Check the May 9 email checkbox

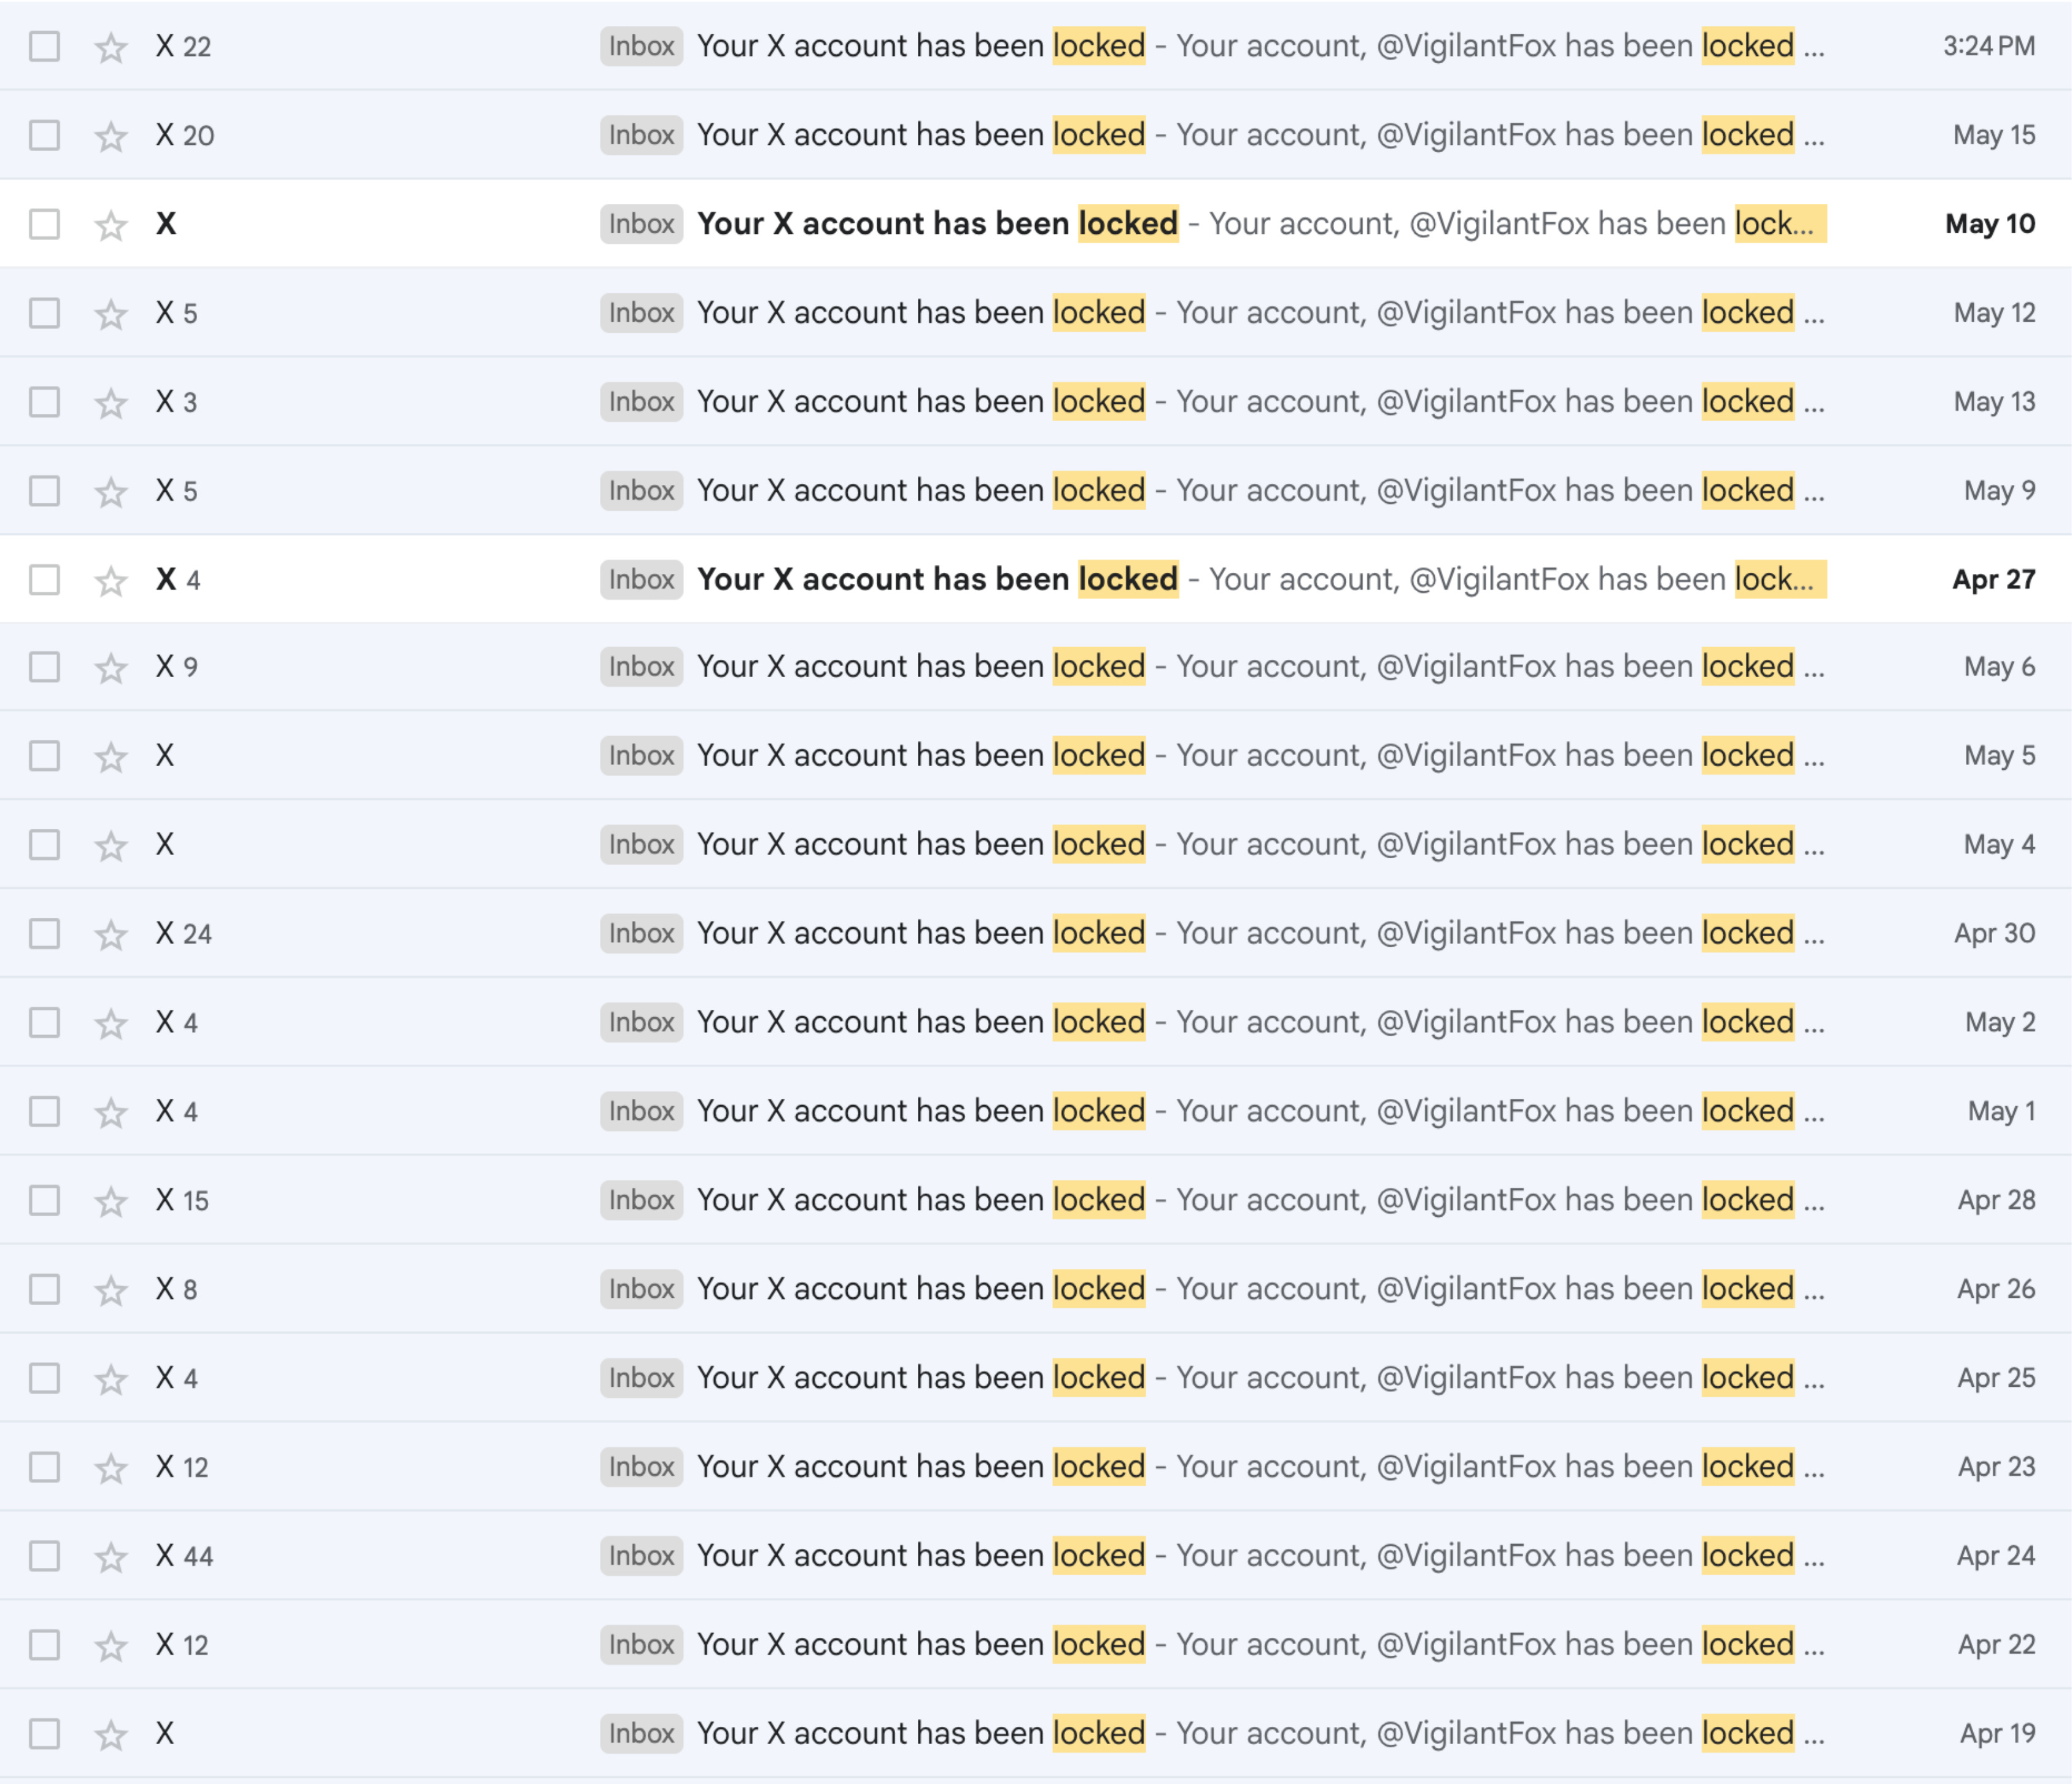pyautogui.click(x=44, y=491)
